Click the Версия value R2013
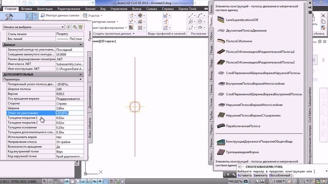This screenshot has width=328, height=184. tap(70, 94)
